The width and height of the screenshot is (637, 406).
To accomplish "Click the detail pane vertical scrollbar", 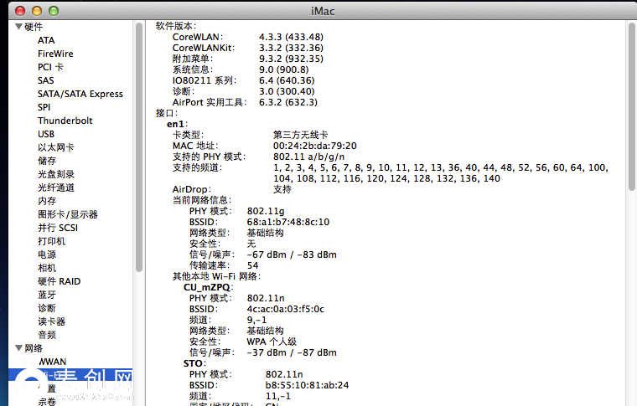I will pos(632,106).
